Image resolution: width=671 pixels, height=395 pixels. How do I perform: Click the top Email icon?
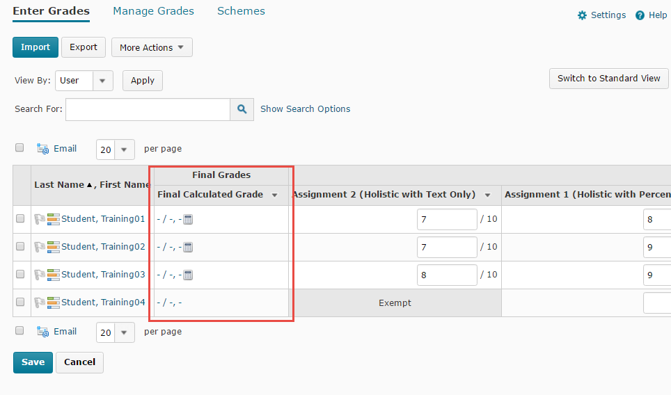(x=43, y=149)
